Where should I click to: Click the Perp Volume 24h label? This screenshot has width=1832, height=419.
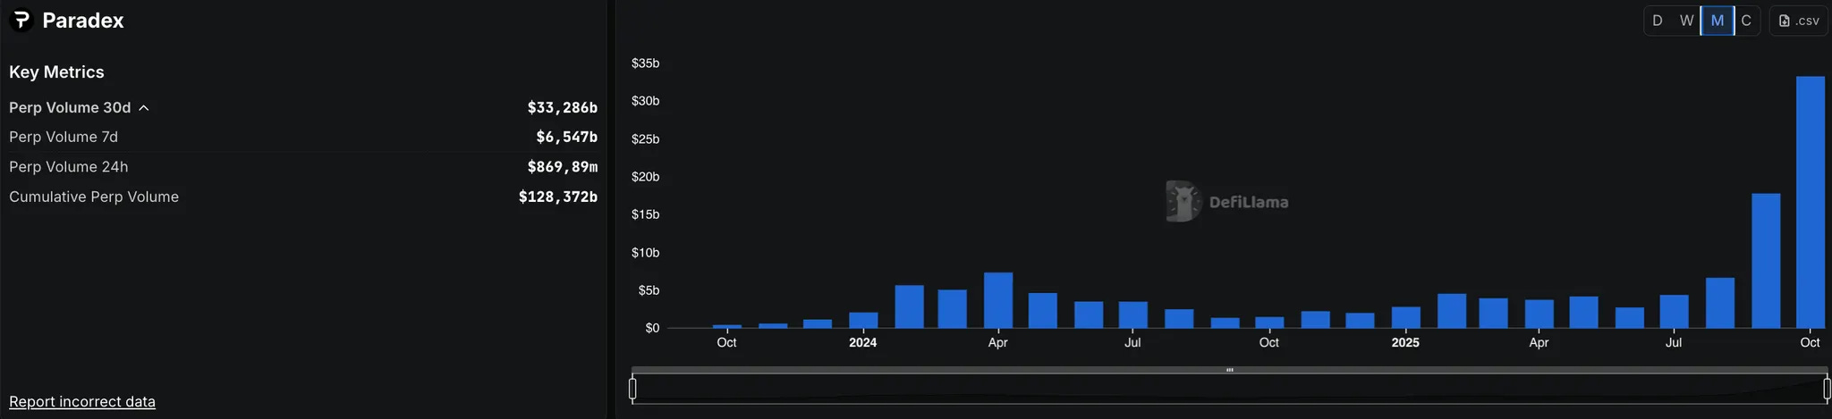pos(69,167)
